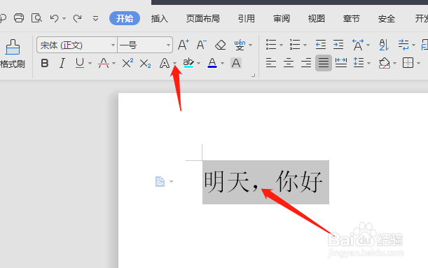
Task: Click the borders grid icon
Action: coord(408,63)
